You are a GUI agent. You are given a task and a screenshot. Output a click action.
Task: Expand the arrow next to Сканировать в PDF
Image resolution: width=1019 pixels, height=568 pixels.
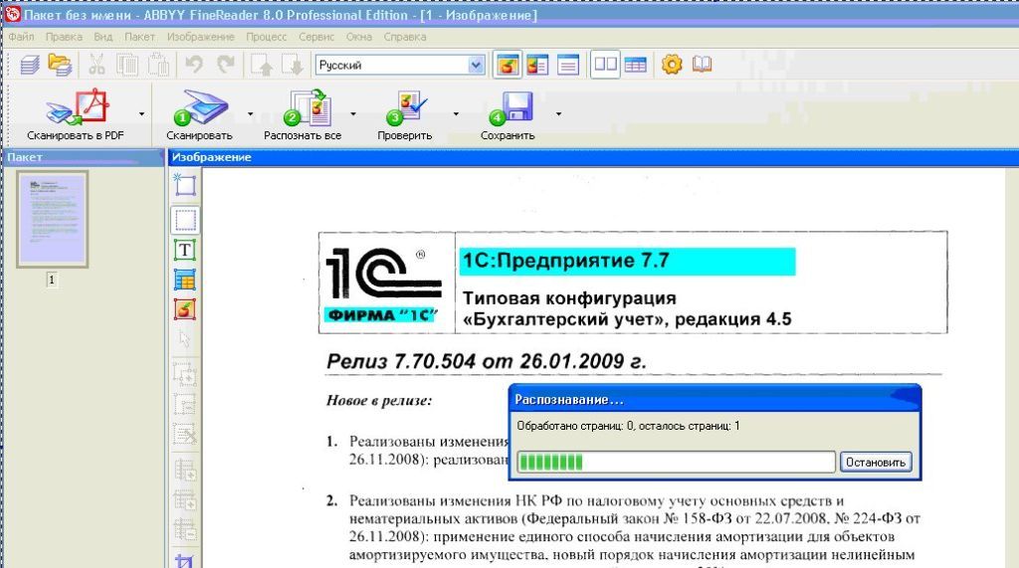click(142, 113)
